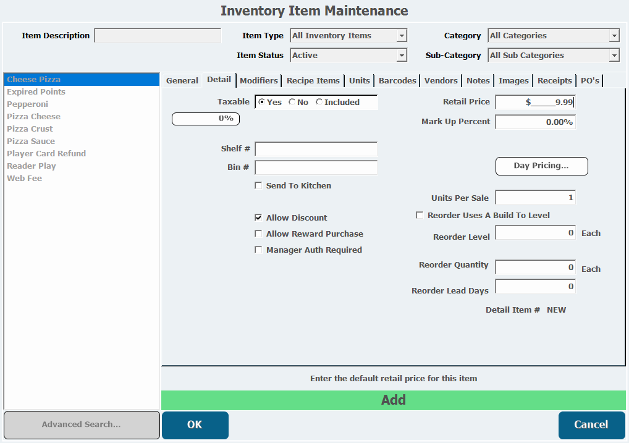Open the Sub-Category dropdown

pos(614,56)
